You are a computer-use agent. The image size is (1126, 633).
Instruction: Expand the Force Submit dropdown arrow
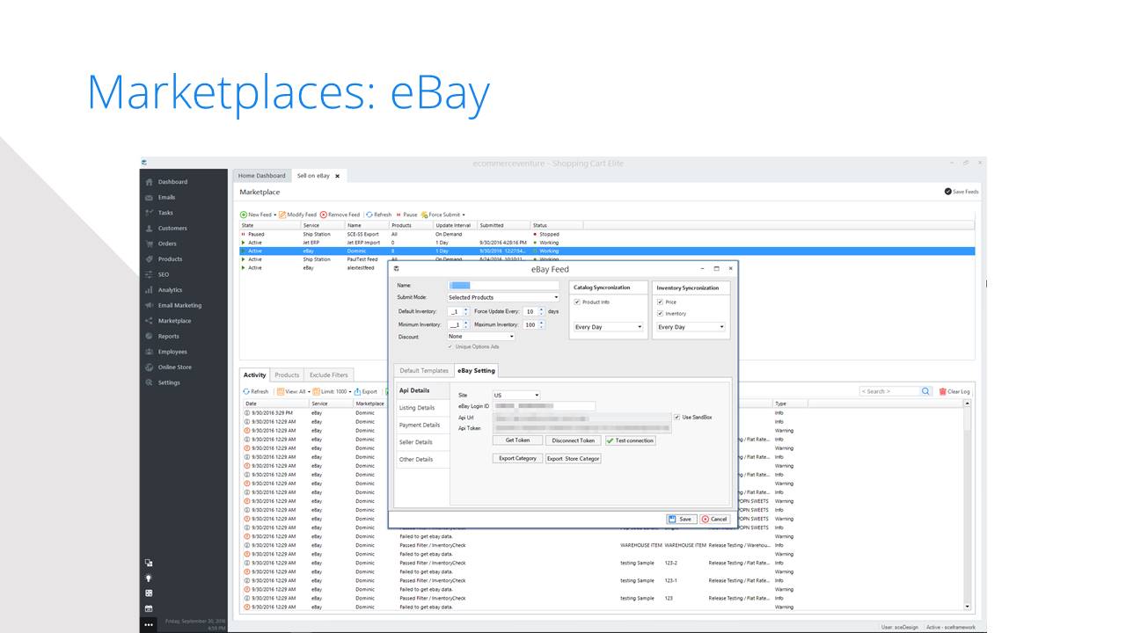pos(464,215)
